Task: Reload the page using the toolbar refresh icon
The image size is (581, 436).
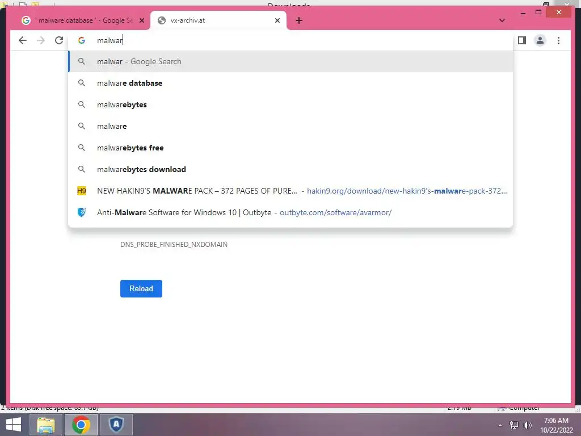Action: pos(59,40)
